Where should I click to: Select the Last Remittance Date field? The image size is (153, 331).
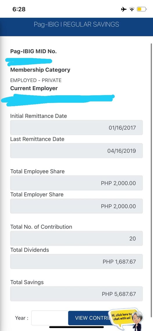coord(76,151)
